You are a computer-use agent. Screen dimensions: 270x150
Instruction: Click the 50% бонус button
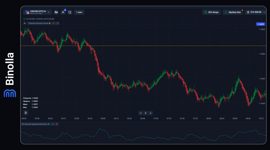[211, 12]
